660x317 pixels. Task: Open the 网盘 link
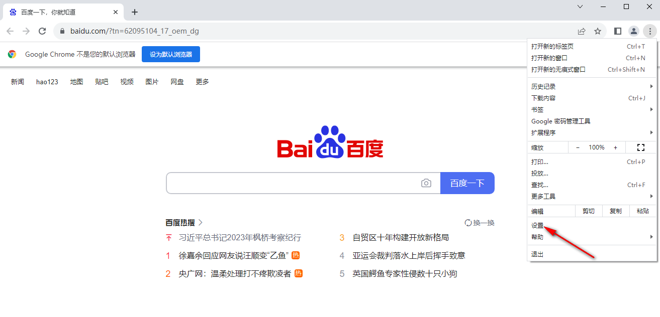[x=177, y=82]
